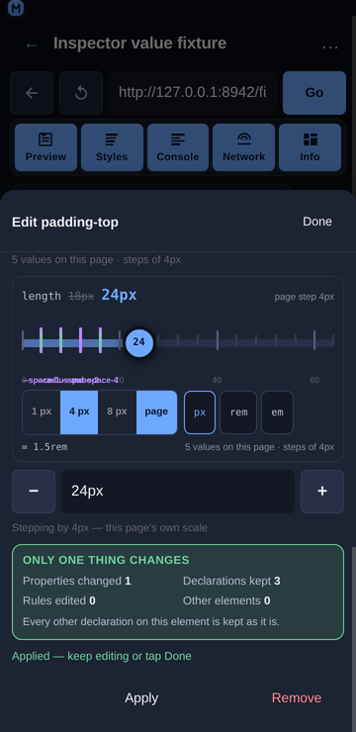The image size is (356, 732).
Task: Open the three-dot overflow menu
Action: tap(330, 46)
